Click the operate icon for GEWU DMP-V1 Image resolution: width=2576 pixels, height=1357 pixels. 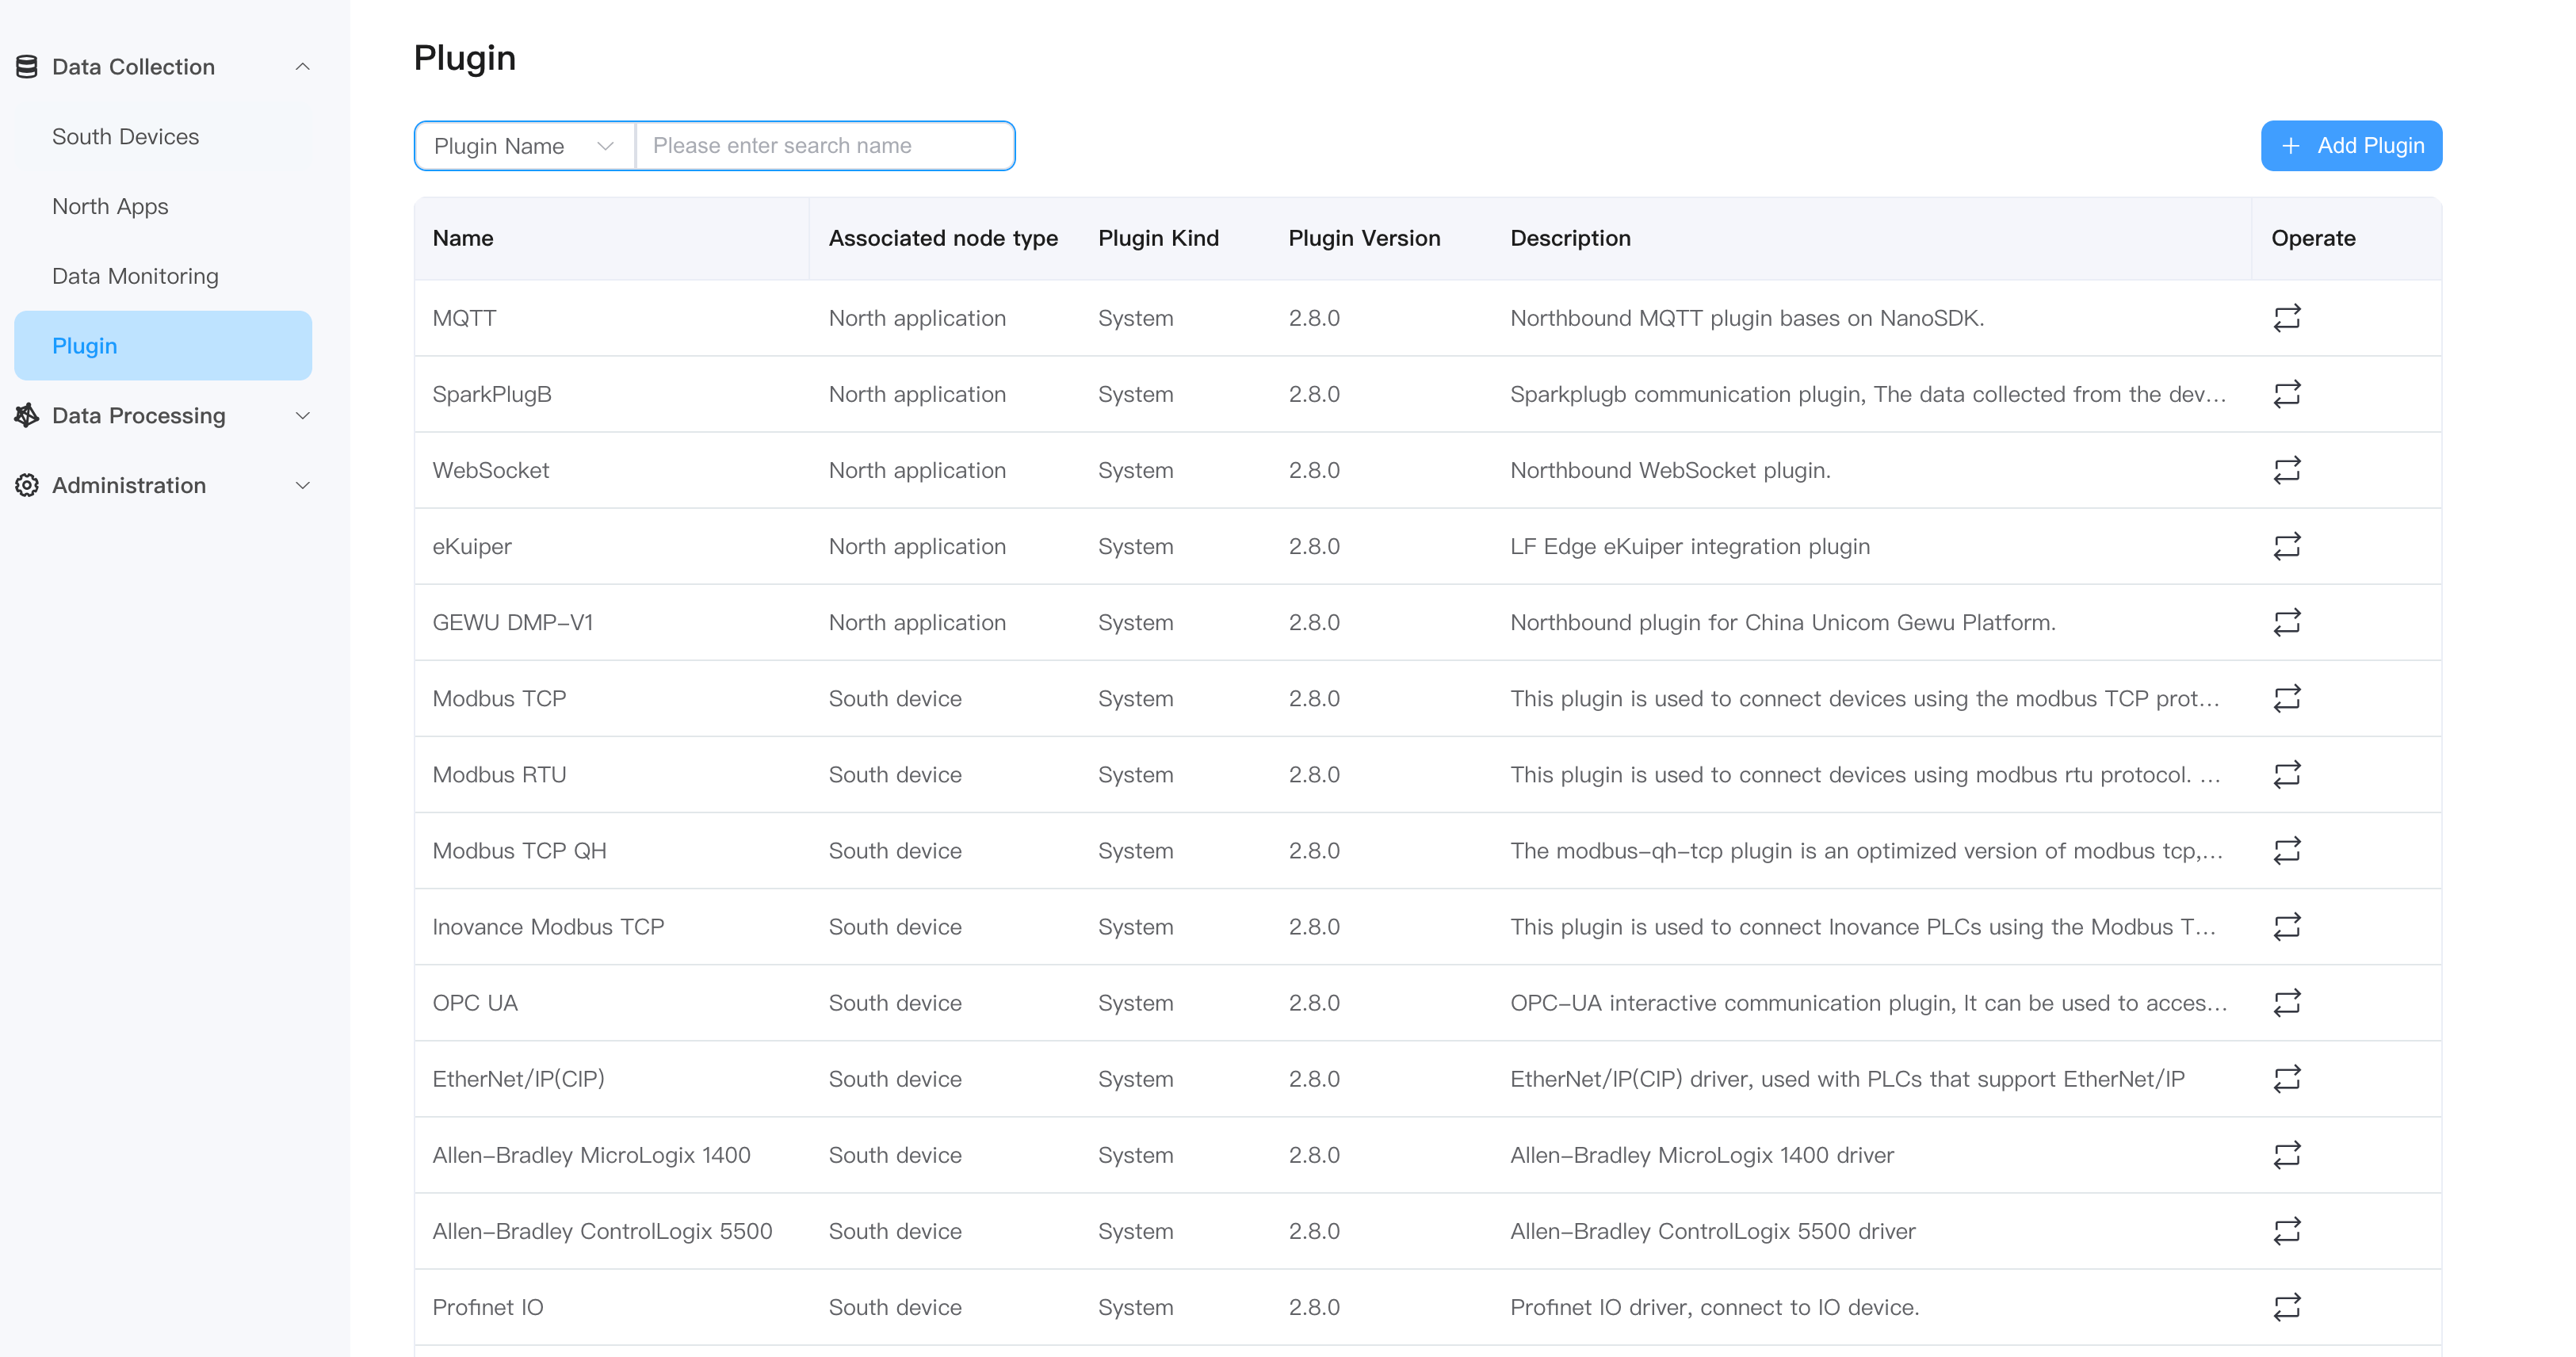(x=2288, y=622)
